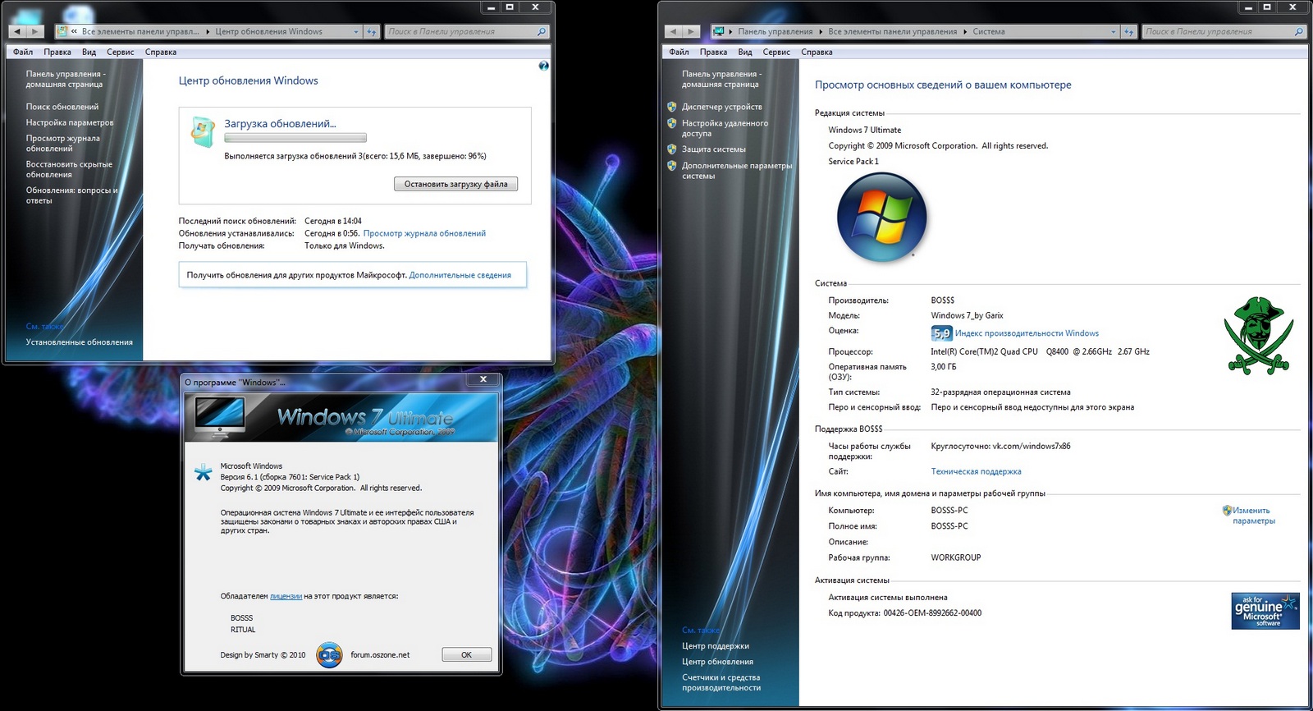Image resolution: width=1313 pixels, height=711 pixels.
Task: Click the Windows logo orb in System window
Action: coord(882,218)
